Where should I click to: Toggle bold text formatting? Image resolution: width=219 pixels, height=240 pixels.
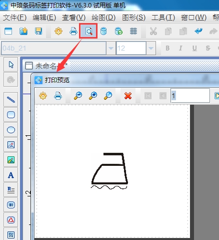[167, 48]
